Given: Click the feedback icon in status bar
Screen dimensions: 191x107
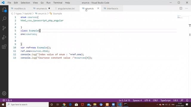Looking at the screenshot, I should click(182, 100).
